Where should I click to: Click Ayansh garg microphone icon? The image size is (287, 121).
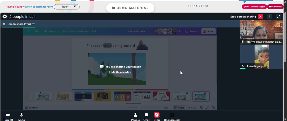coord(243,66)
